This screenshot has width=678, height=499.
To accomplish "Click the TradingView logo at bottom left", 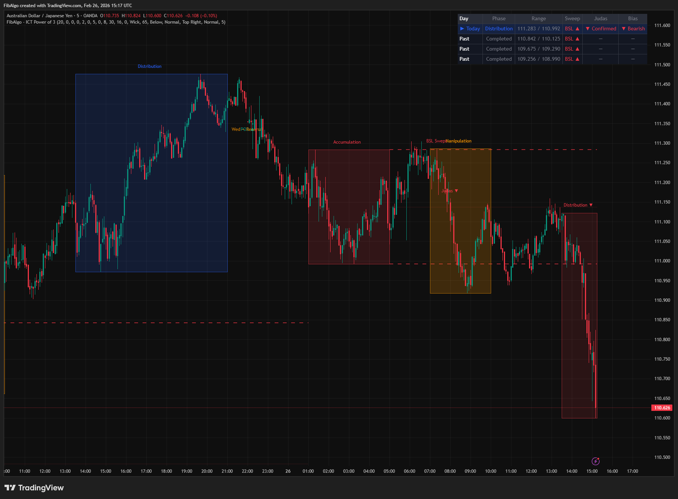I will tap(34, 487).
